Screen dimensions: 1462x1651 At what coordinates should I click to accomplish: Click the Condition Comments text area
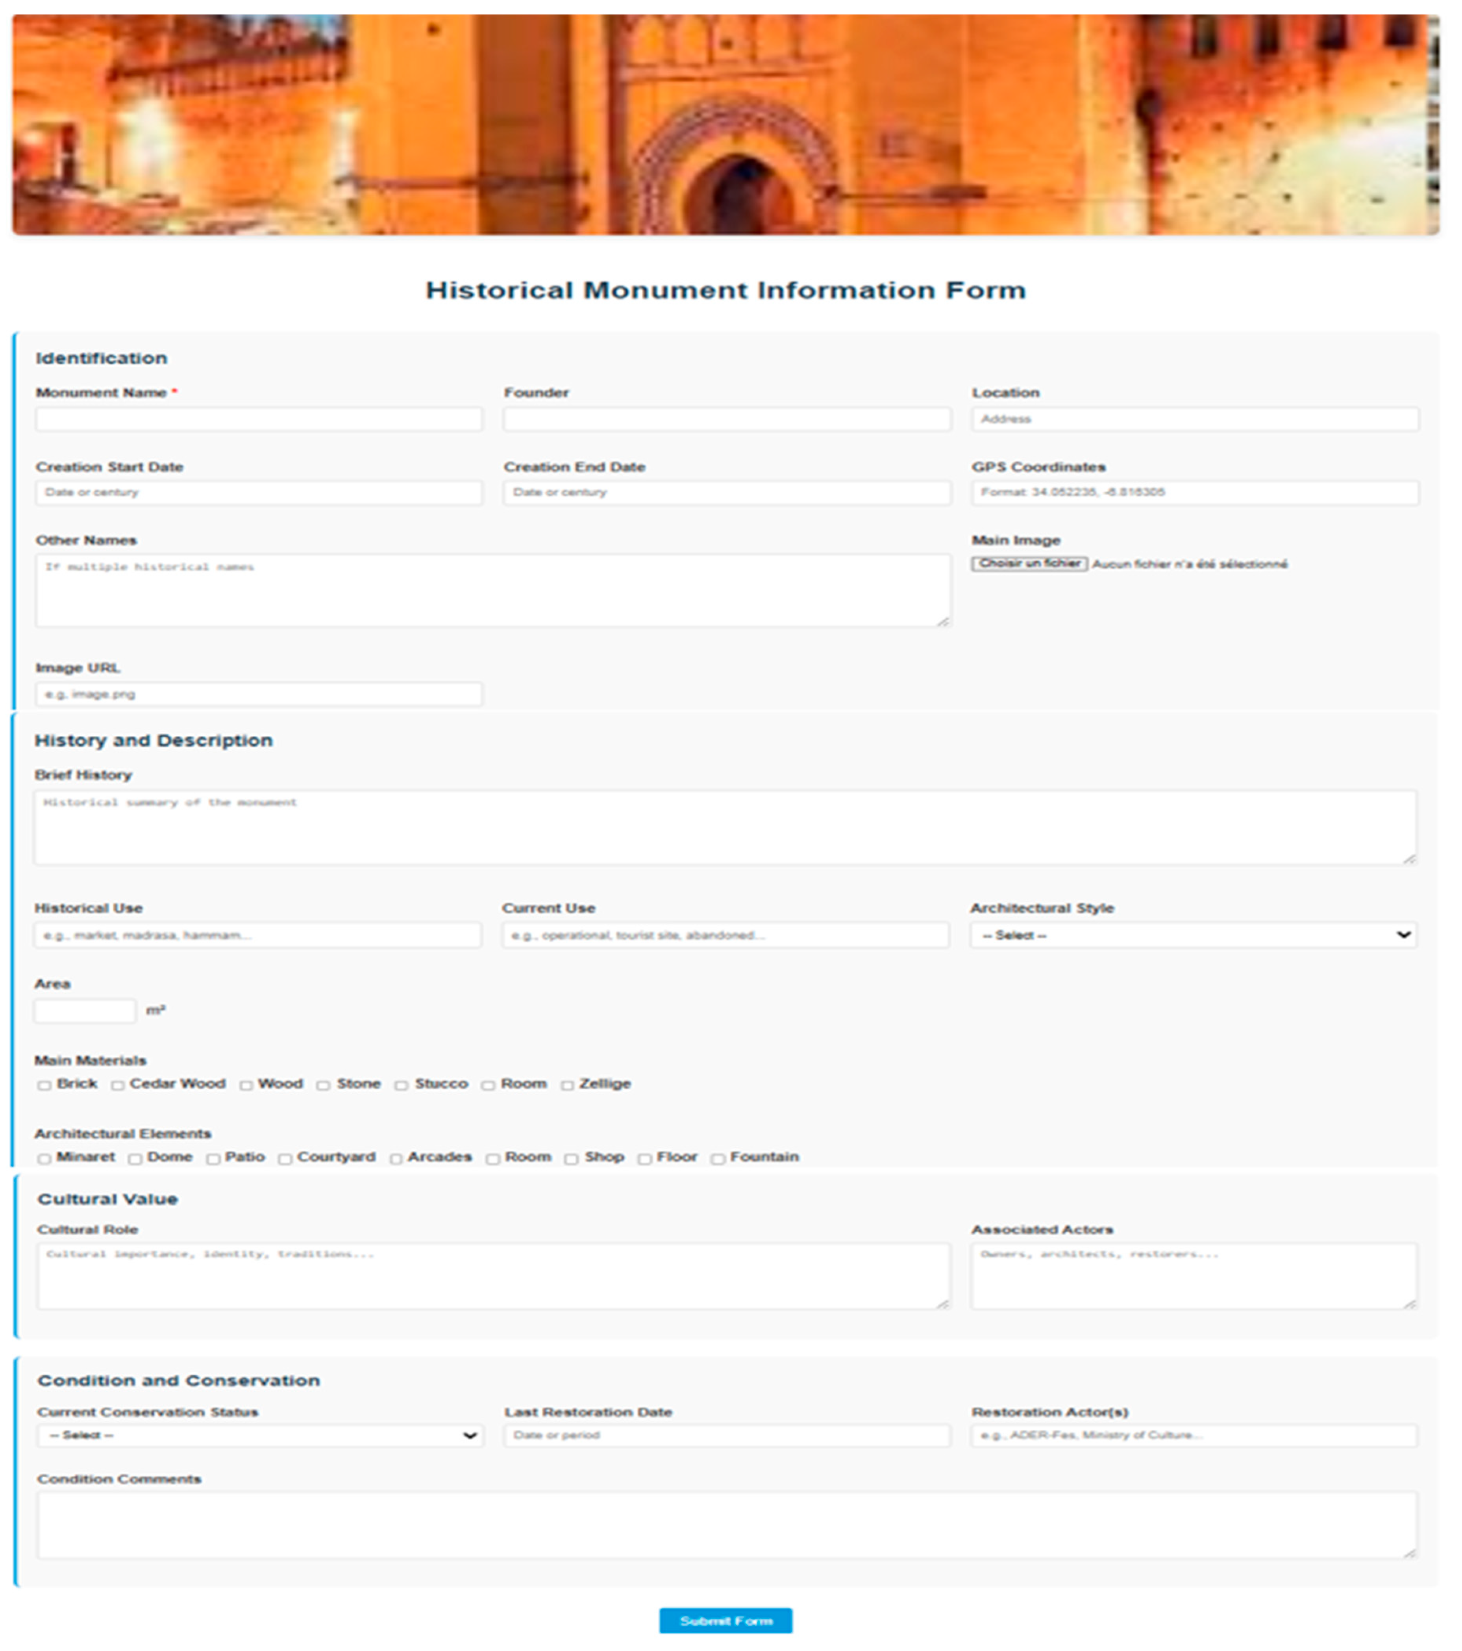point(726,1525)
